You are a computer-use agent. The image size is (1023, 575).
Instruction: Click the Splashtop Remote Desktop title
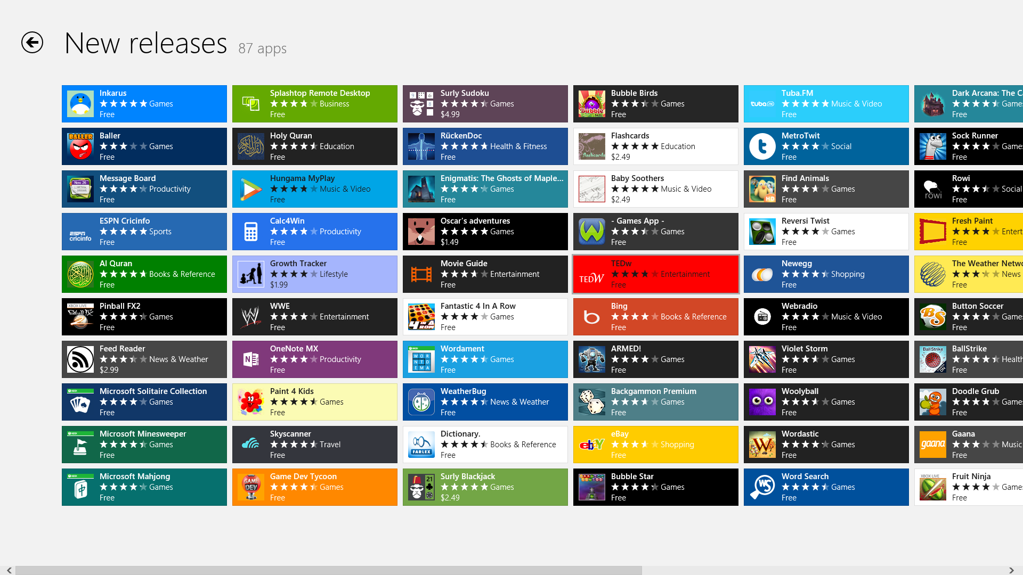point(320,93)
